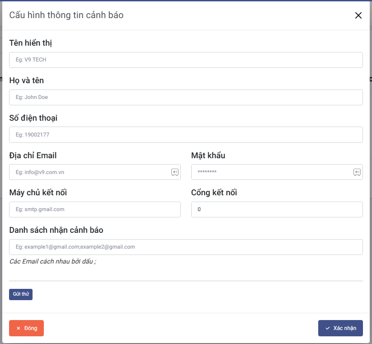Image resolution: width=372 pixels, height=344 pixels.
Task: Select the Số điện thoại input box
Action: [x=186, y=135]
